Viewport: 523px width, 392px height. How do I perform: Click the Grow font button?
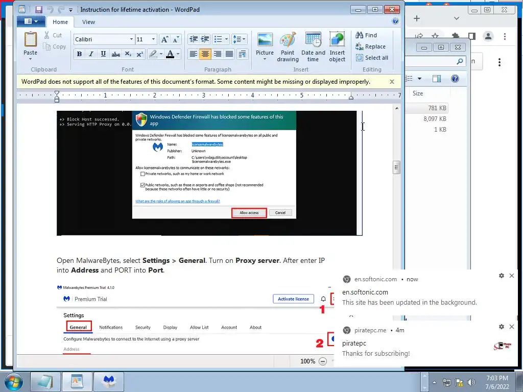tap(164, 39)
